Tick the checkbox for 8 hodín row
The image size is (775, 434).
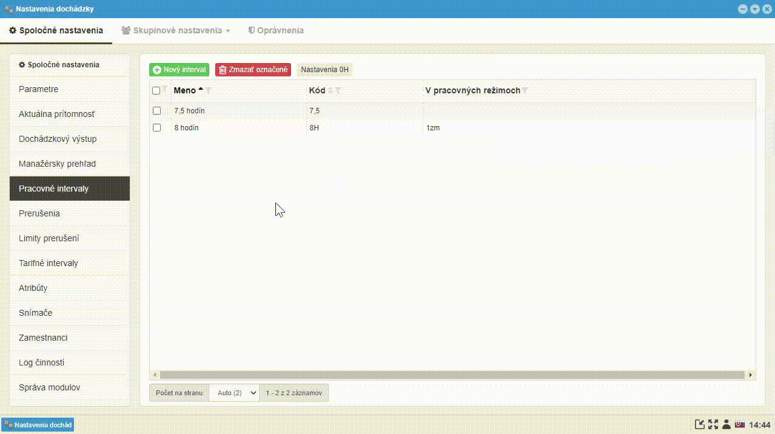point(156,128)
